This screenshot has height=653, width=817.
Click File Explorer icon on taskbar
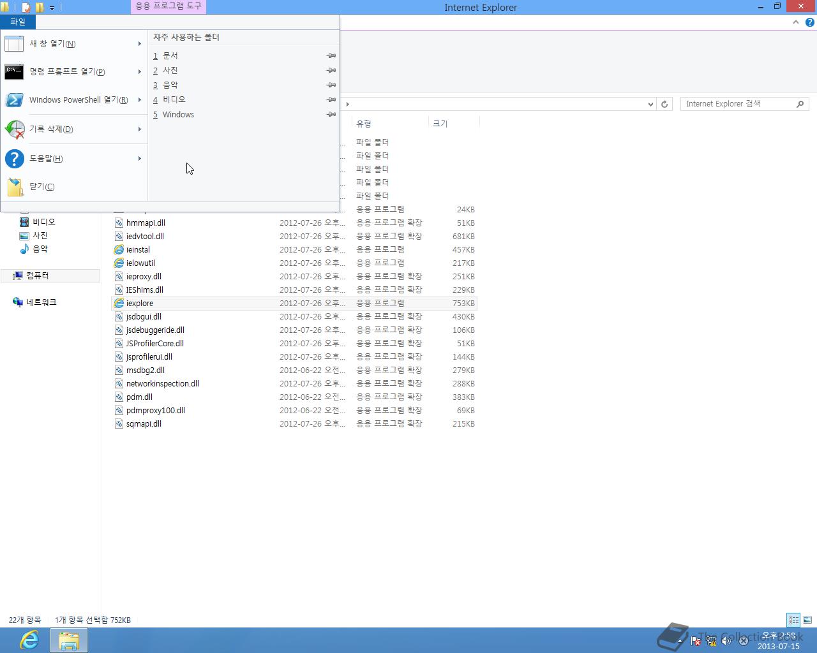69,640
